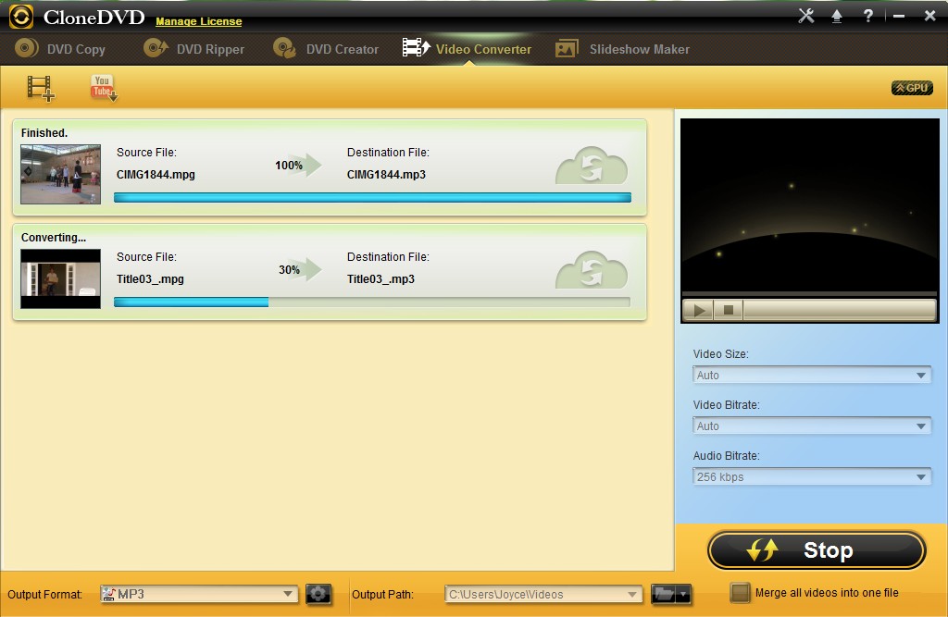Click the Converting... status text
Image resolution: width=948 pixels, height=617 pixels.
pos(53,238)
